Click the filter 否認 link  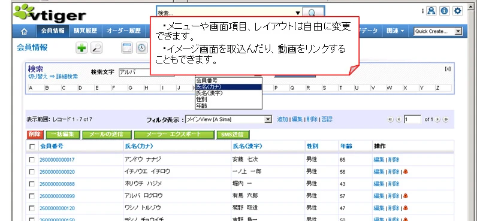[x=327, y=119]
